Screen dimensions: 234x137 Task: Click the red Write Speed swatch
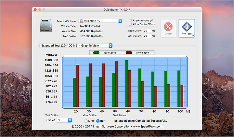[129, 53]
